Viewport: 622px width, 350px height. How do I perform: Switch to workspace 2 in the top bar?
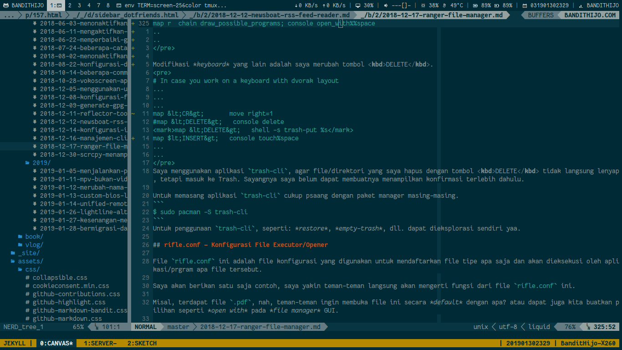click(x=70, y=5)
